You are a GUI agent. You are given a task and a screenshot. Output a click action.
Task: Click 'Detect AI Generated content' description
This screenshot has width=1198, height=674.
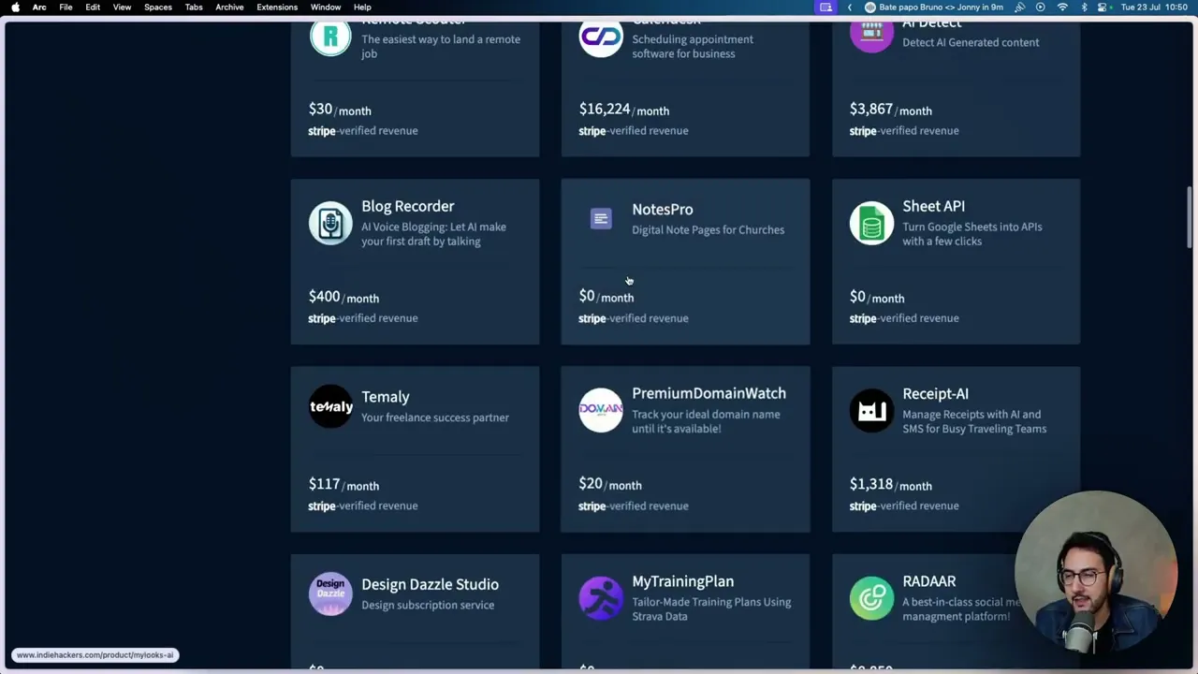coord(971,42)
